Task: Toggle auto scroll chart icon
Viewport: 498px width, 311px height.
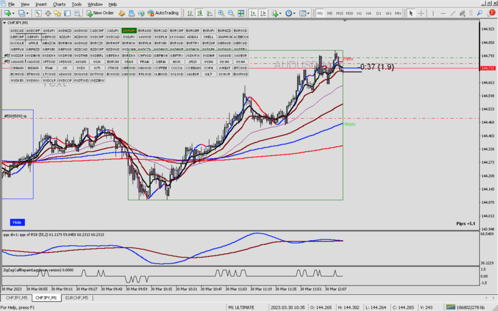Action: coord(253,13)
